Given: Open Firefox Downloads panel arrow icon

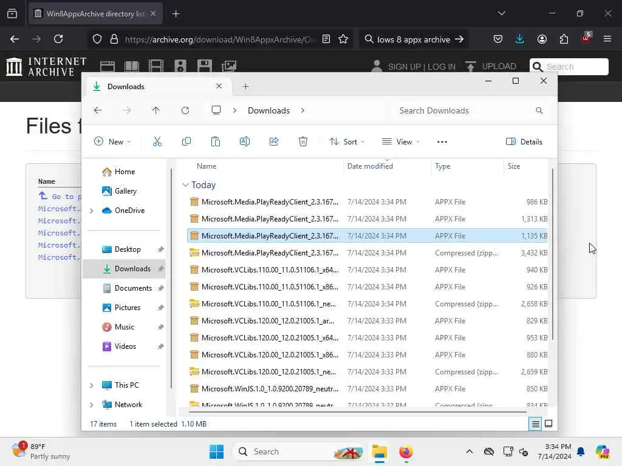Looking at the screenshot, I should point(520,39).
